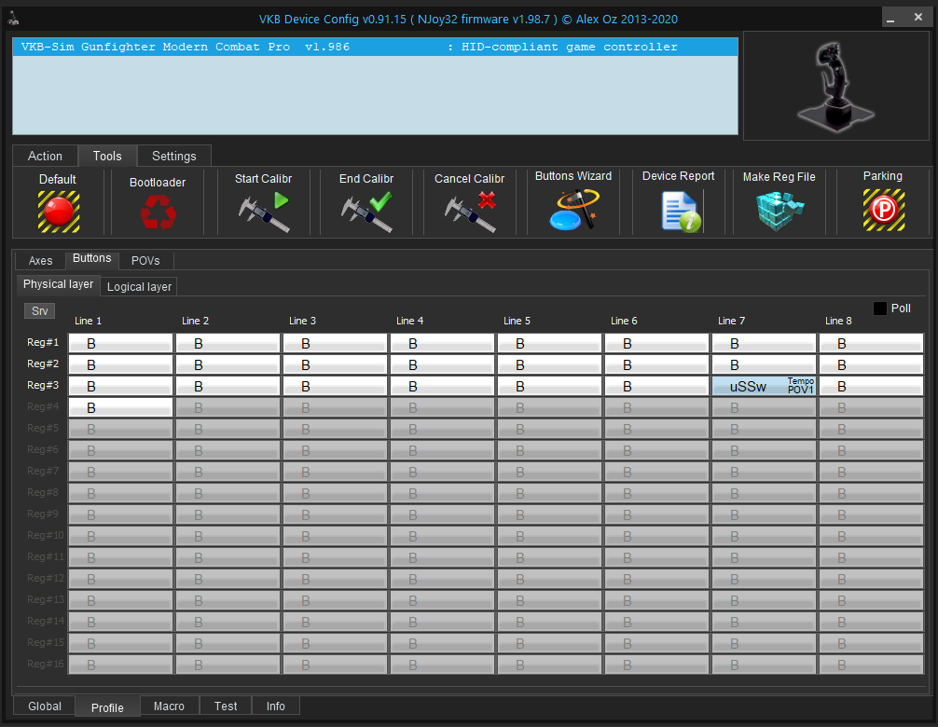Click the joystick device image
Viewport: 938px width, 727px height.
(835, 86)
